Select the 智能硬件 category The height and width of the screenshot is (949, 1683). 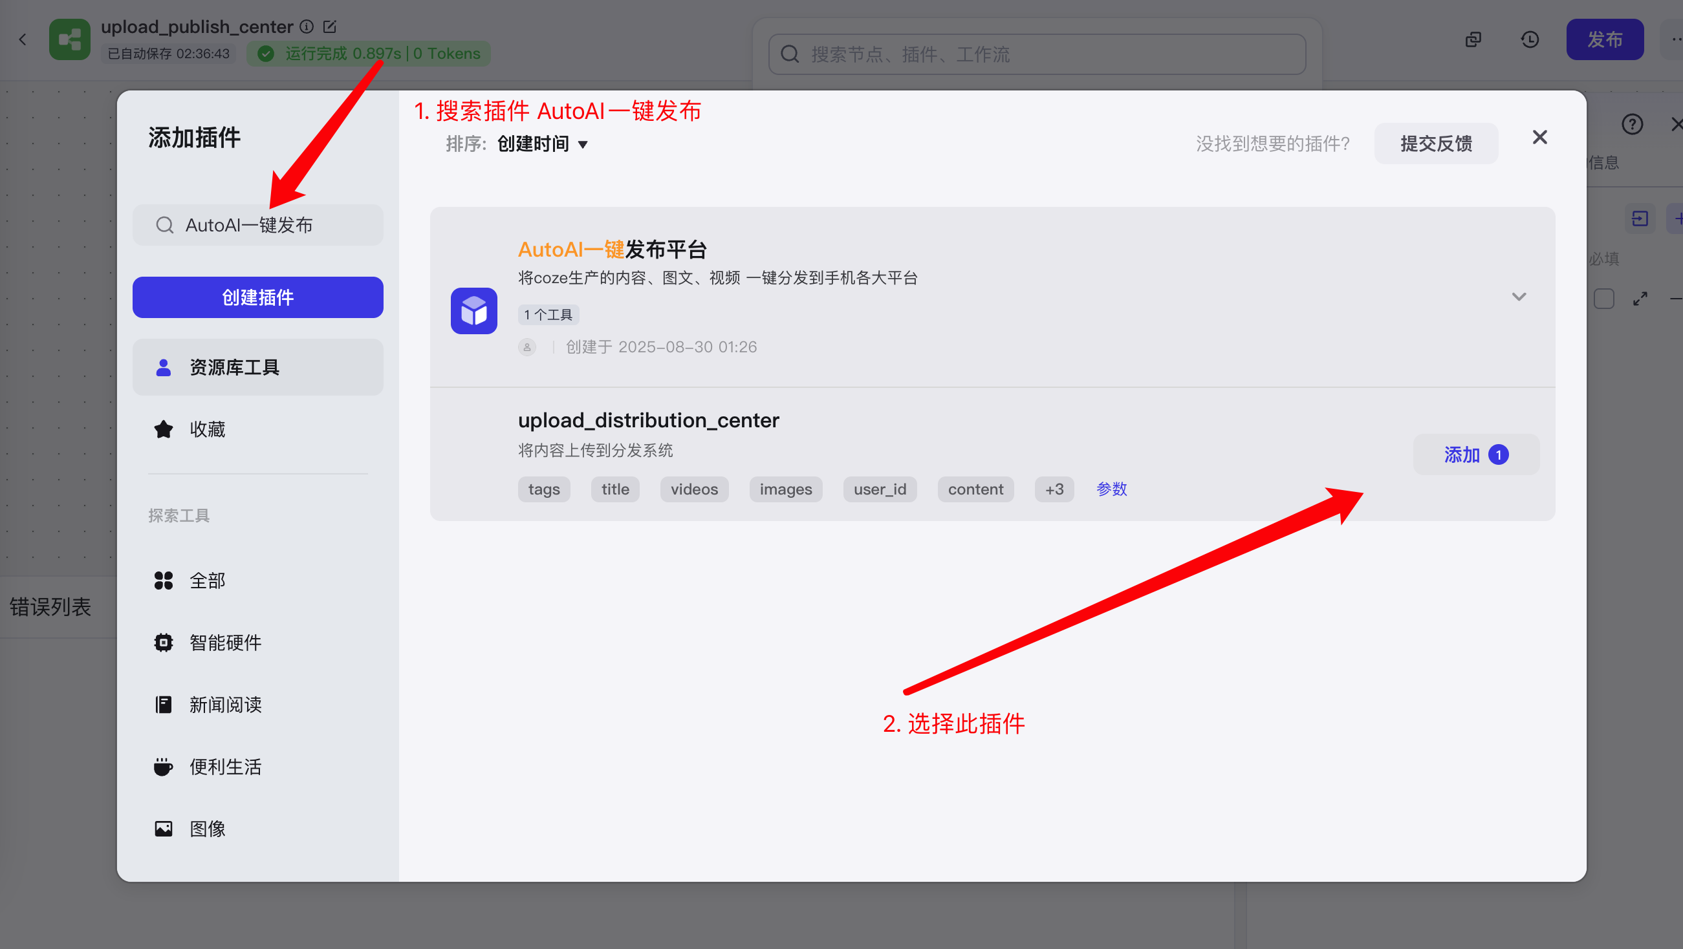point(224,643)
